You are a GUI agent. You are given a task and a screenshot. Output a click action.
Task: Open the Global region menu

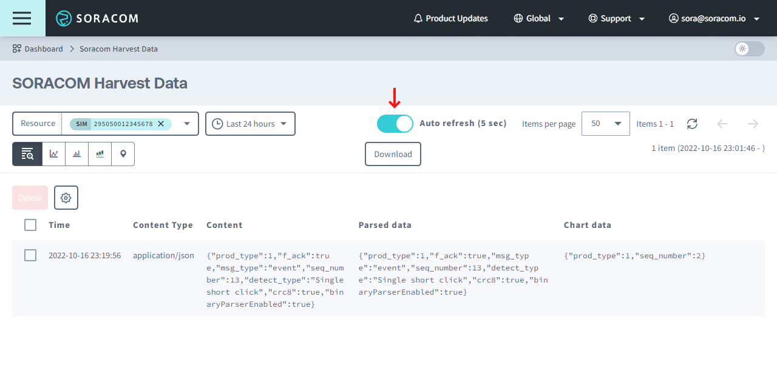pyautogui.click(x=538, y=18)
